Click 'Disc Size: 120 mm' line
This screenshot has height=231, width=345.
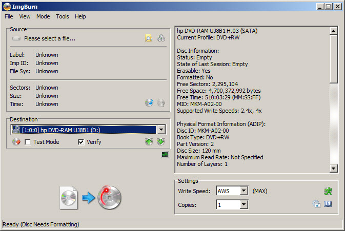[199, 151]
